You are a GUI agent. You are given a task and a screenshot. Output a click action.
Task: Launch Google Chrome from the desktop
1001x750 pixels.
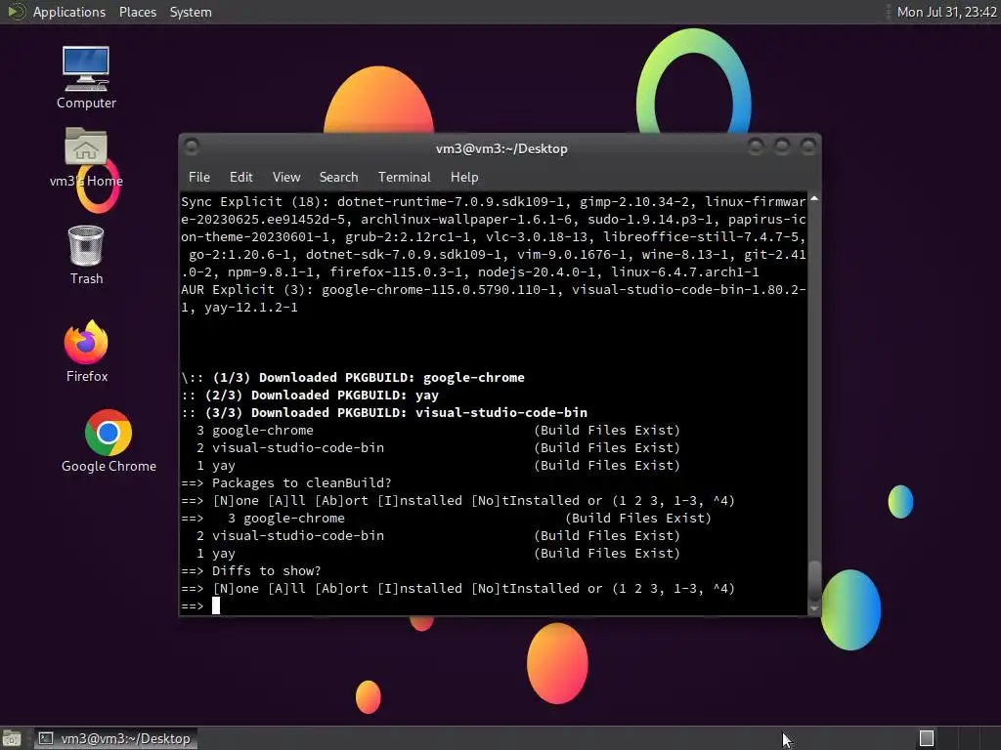[x=109, y=441]
